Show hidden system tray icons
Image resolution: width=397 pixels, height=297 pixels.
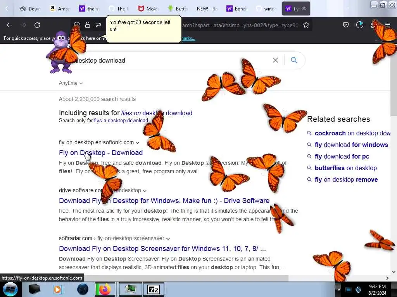click(x=339, y=289)
